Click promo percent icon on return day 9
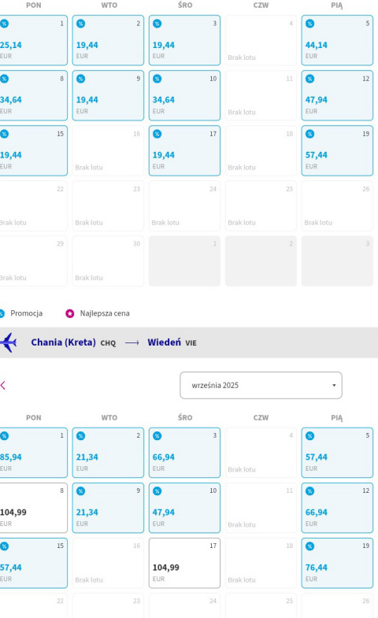Image resolution: width=378 pixels, height=618 pixels. 81,491
